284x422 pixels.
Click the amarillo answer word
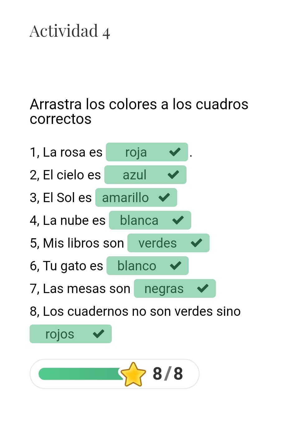click(x=125, y=198)
